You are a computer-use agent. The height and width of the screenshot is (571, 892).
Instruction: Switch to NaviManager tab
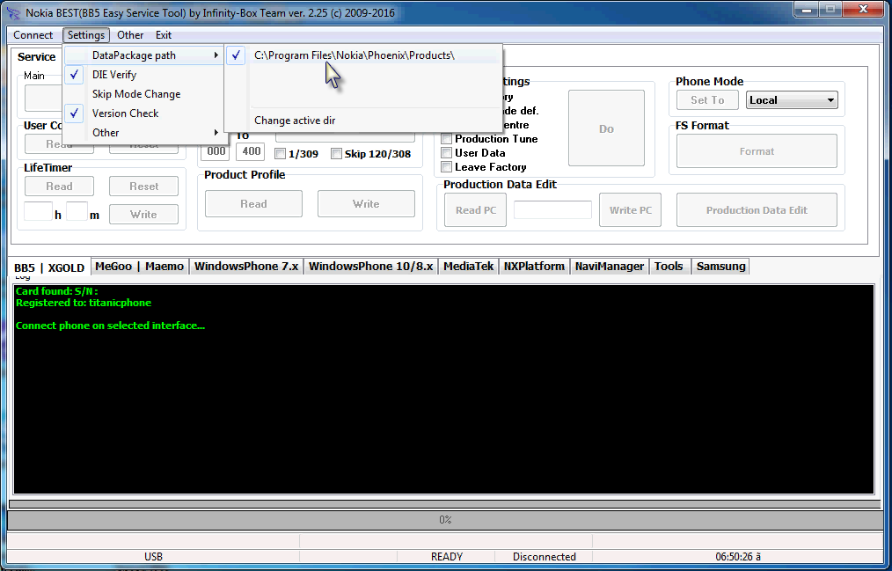coord(610,267)
